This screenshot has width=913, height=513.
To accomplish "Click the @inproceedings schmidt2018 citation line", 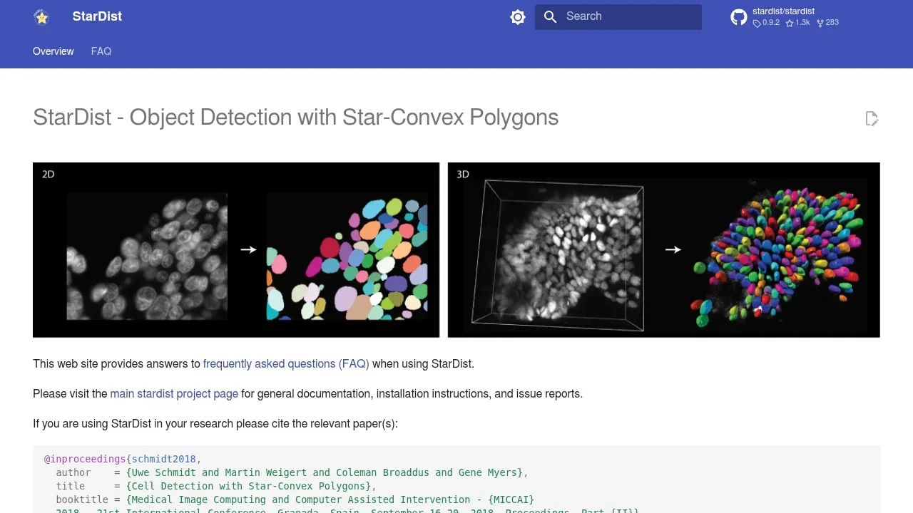I will [123, 459].
